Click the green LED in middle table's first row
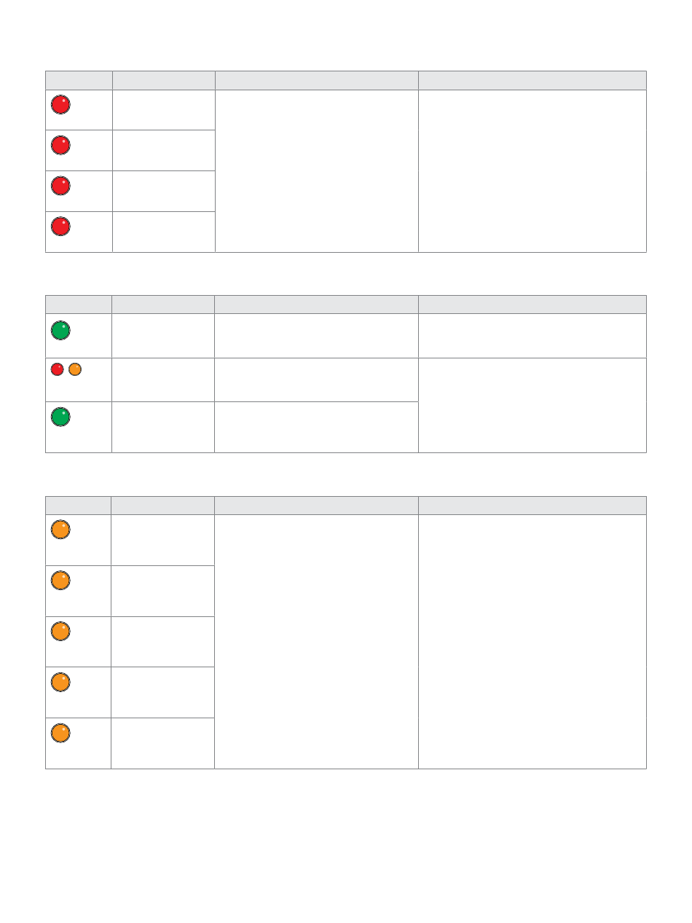The height and width of the screenshot is (923, 692). pyautogui.click(x=60, y=330)
